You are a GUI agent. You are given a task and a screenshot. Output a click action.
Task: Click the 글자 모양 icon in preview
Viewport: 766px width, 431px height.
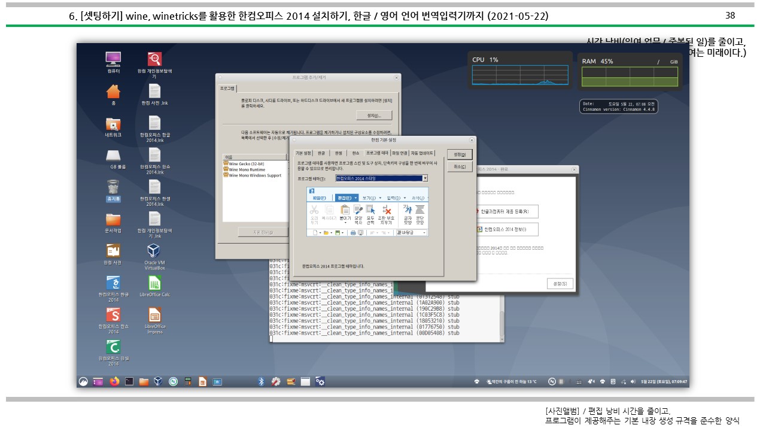tap(408, 210)
